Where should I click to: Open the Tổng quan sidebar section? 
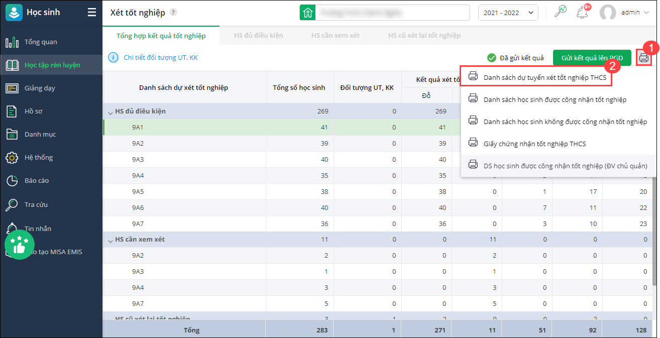pyautogui.click(x=41, y=42)
